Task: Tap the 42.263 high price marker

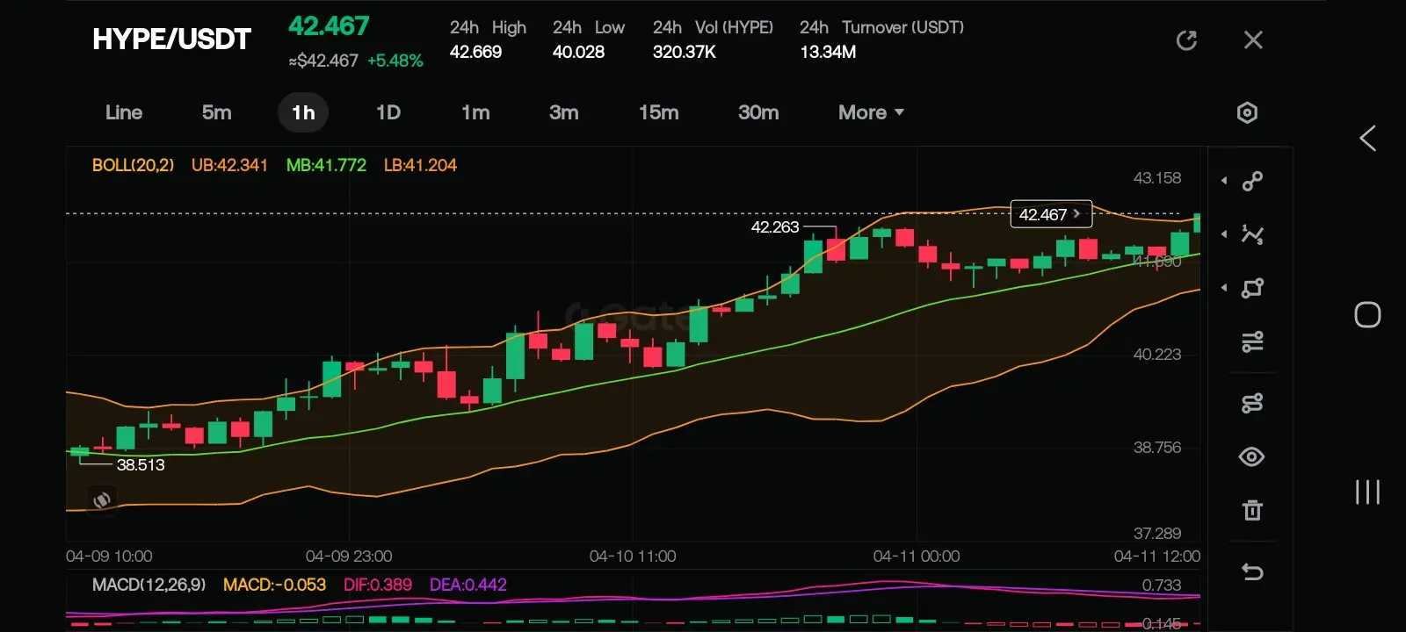Action: (775, 227)
